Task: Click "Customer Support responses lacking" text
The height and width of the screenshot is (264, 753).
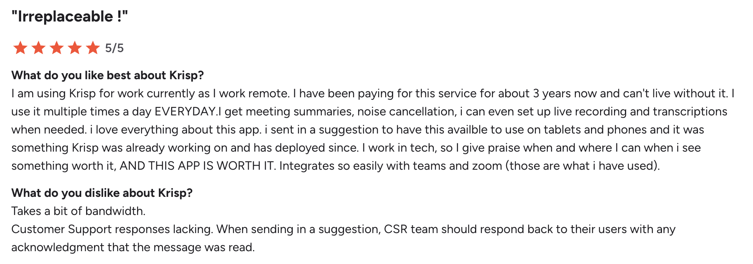Action: pyautogui.click(x=112, y=229)
